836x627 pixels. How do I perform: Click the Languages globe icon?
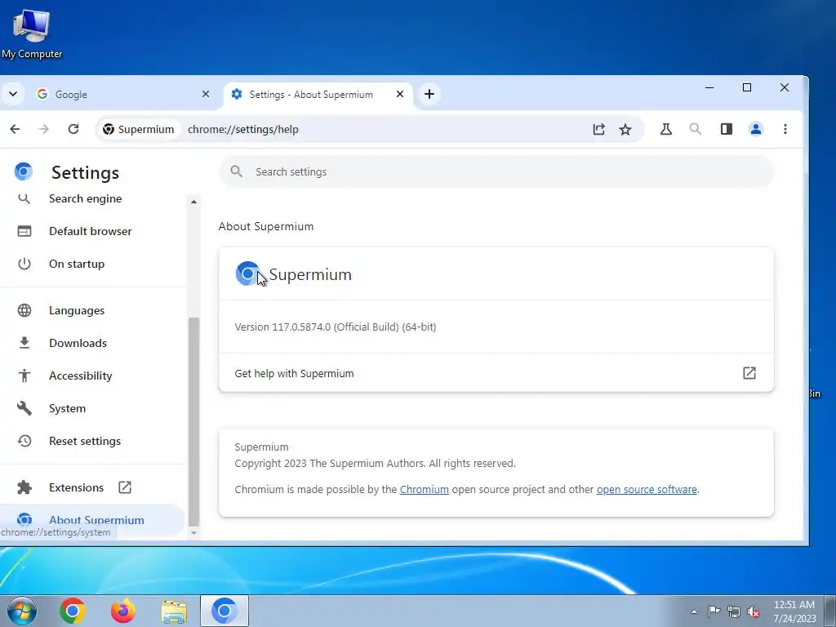point(24,310)
